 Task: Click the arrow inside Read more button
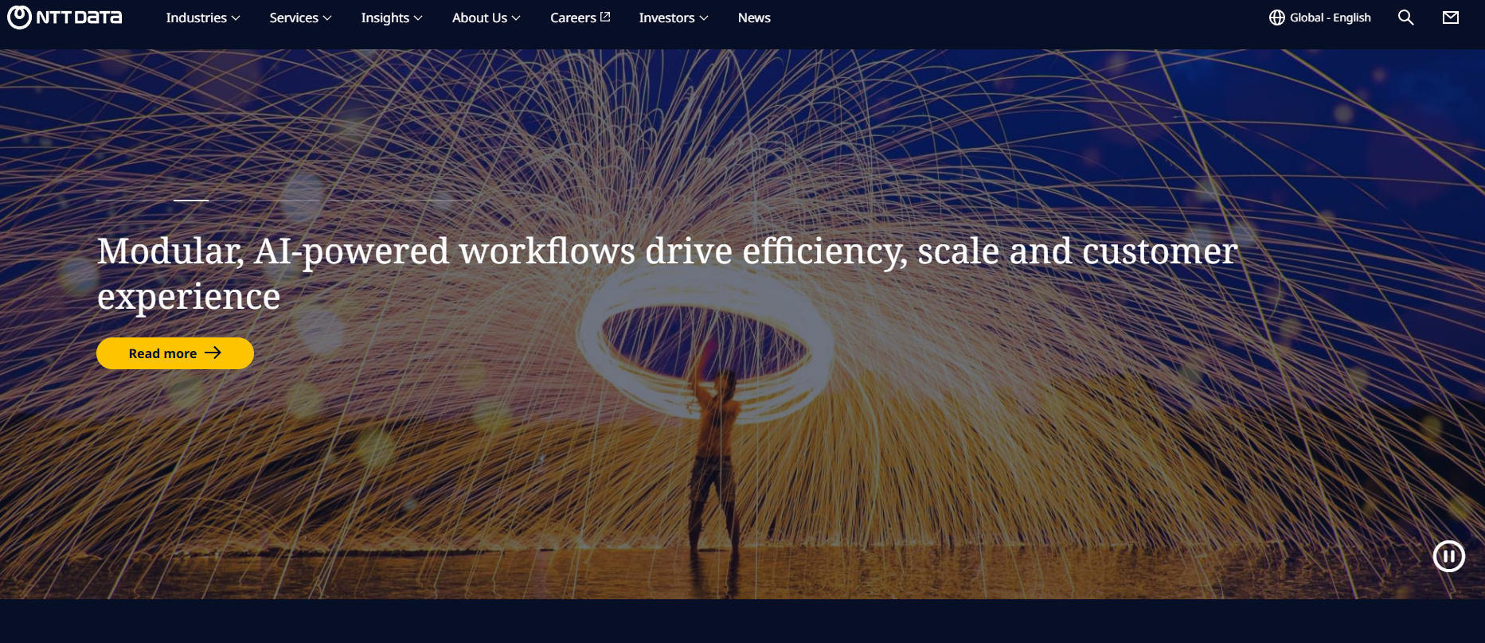(213, 353)
